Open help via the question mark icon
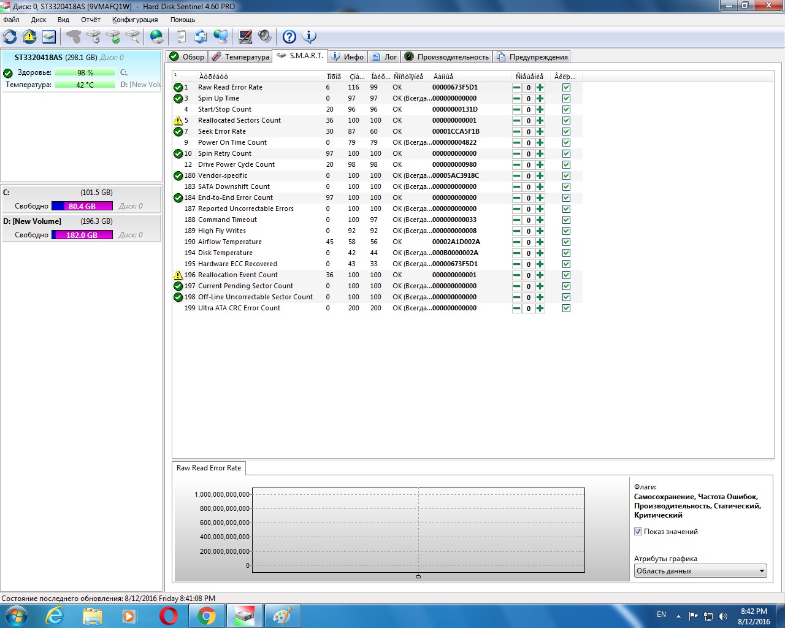Screen dimensions: 785x628 click(x=289, y=37)
